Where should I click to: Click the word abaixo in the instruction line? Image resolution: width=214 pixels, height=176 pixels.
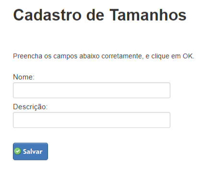click(x=89, y=56)
